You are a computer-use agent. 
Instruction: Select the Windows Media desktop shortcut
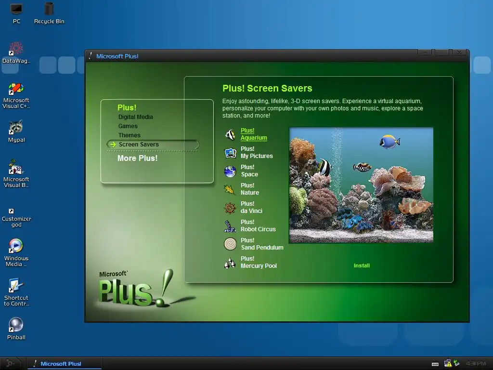tap(16, 252)
